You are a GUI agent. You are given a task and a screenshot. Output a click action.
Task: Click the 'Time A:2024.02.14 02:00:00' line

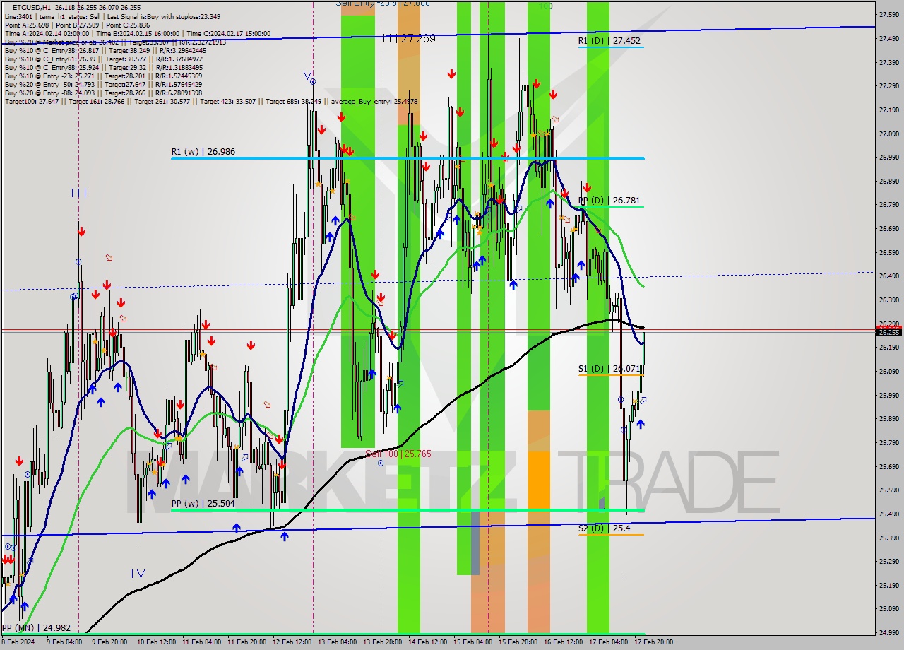[137, 33]
